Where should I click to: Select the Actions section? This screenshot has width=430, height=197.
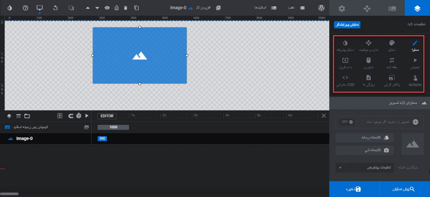(415, 81)
